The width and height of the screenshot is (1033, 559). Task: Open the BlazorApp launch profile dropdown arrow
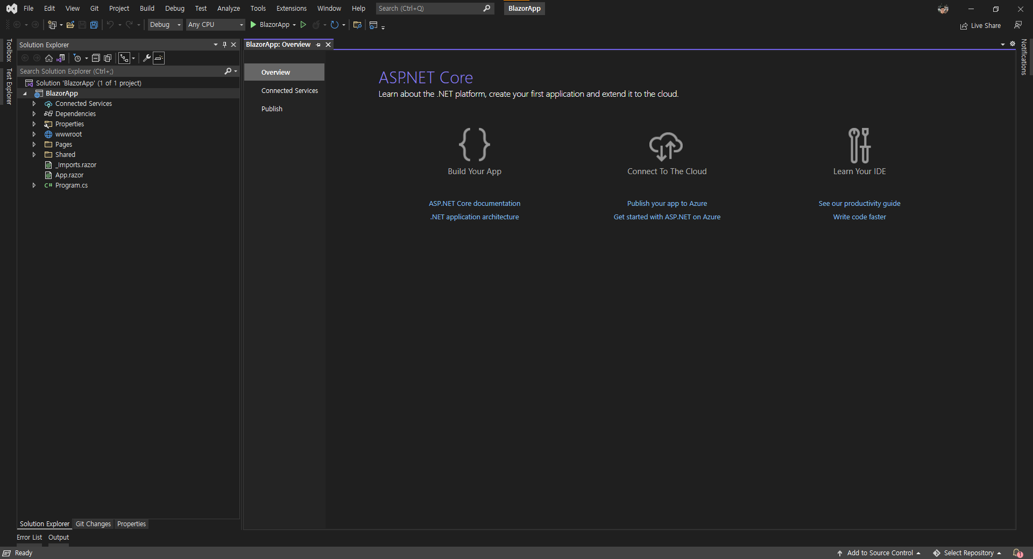point(294,25)
